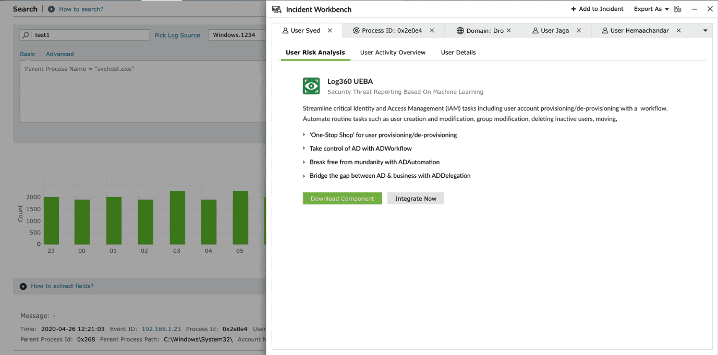The image size is (718, 355).
Task: Open the How to extract fields? link
Action: pyautogui.click(x=62, y=286)
